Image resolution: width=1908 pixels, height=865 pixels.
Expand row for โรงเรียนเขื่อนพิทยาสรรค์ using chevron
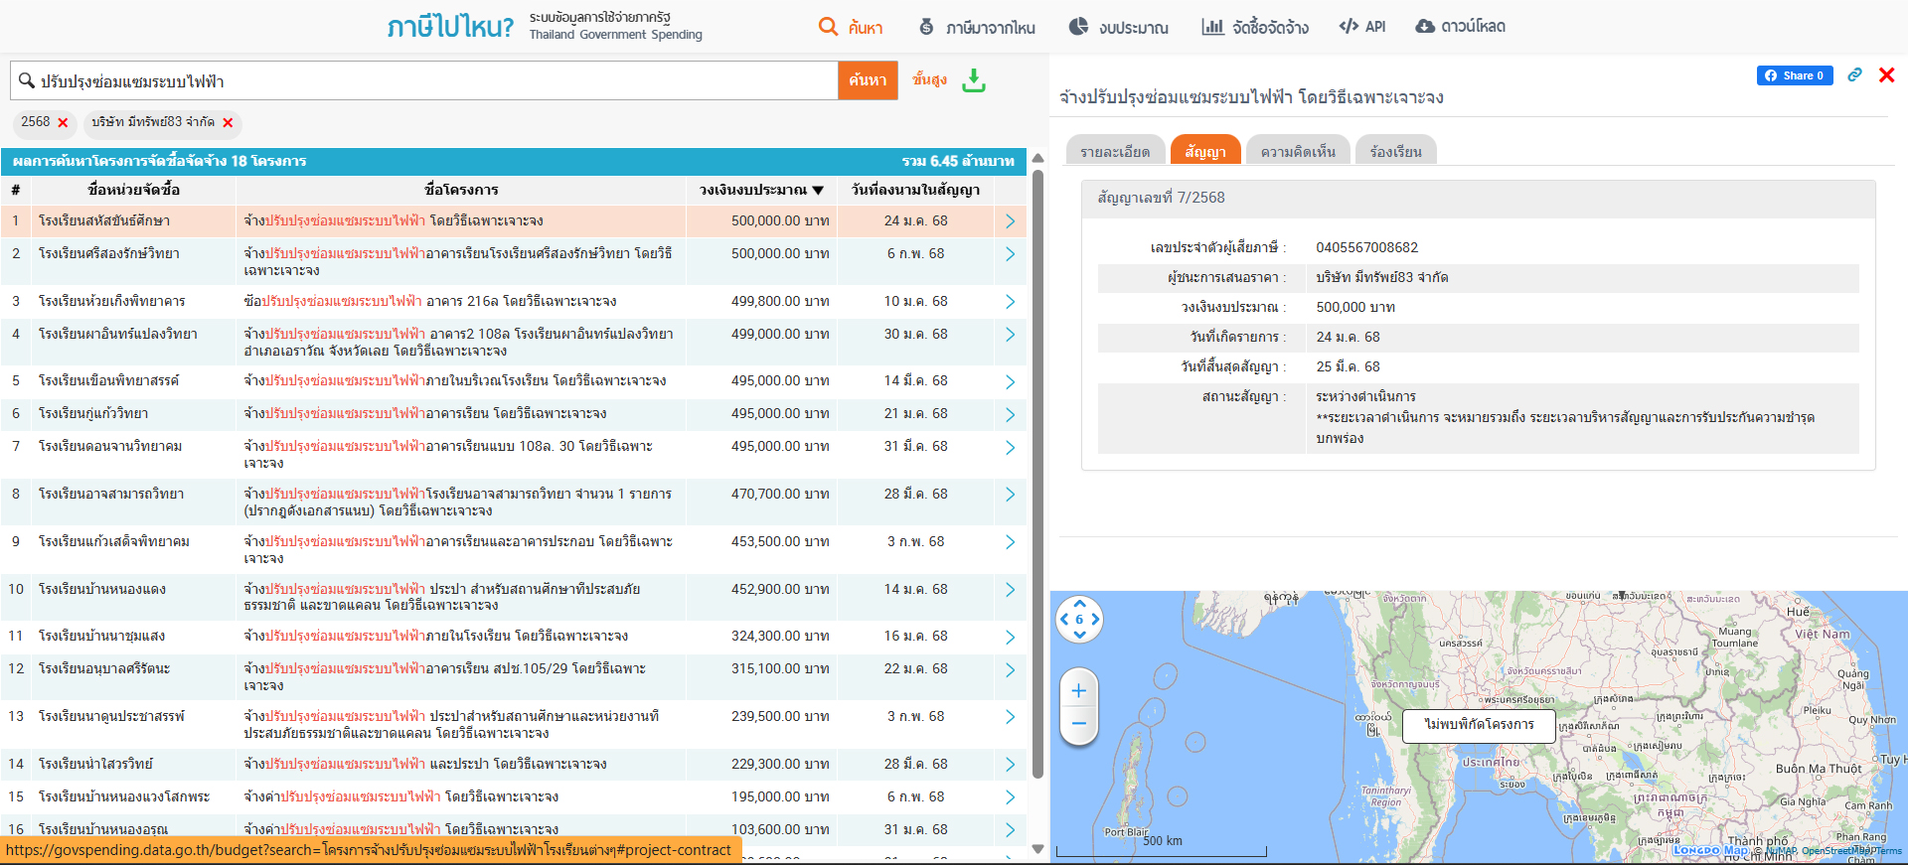[x=1010, y=381]
